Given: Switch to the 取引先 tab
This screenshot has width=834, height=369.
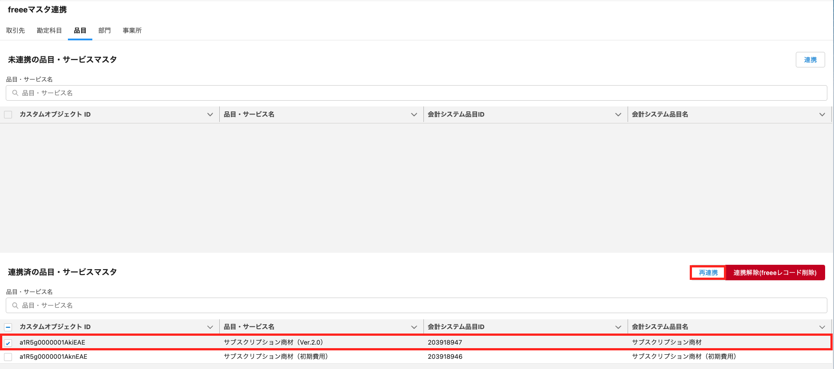Looking at the screenshot, I should pyautogui.click(x=16, y=31).
